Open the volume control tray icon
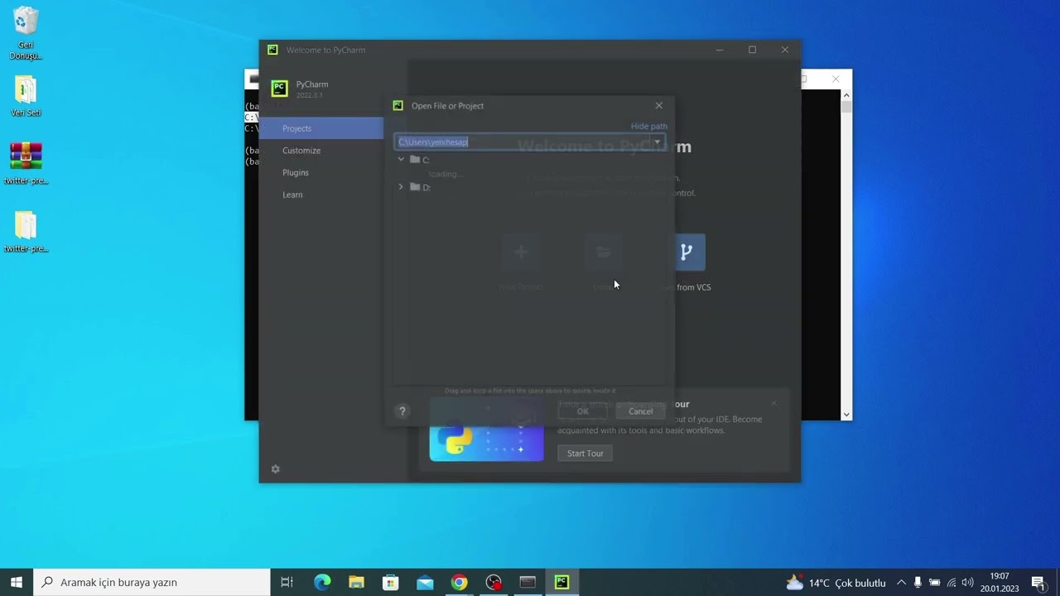Viewport: 1060px width, 596px height. [x=967, y=582]
